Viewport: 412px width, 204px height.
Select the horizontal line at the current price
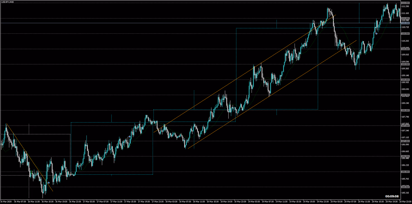pyautogui.click(x=180, y=23)
